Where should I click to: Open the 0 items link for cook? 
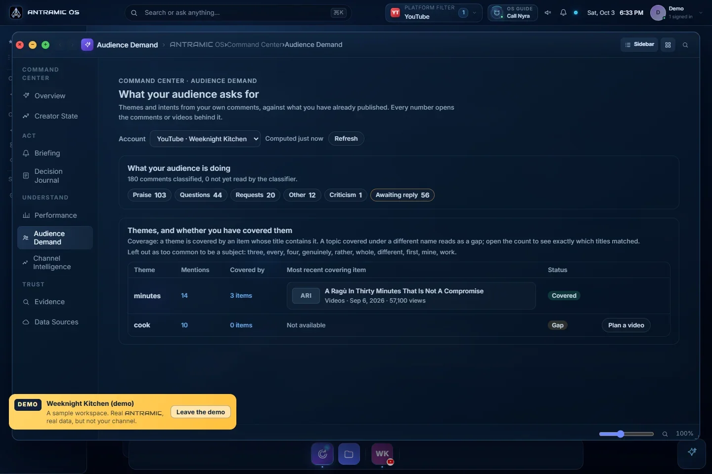point(241,325)
